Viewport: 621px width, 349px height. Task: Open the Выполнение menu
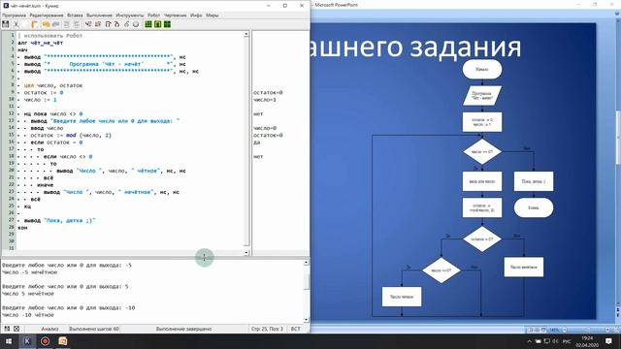99,16
